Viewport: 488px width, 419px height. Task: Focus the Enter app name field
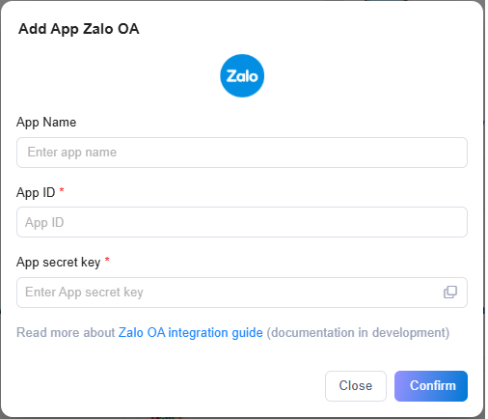242,153
